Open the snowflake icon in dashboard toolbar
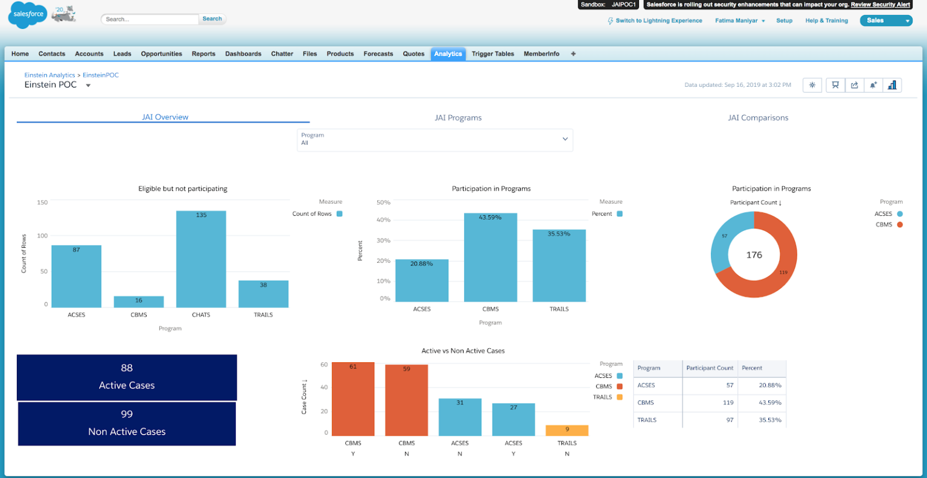Screen dimensions: 927x478 [x=812, y=85]
